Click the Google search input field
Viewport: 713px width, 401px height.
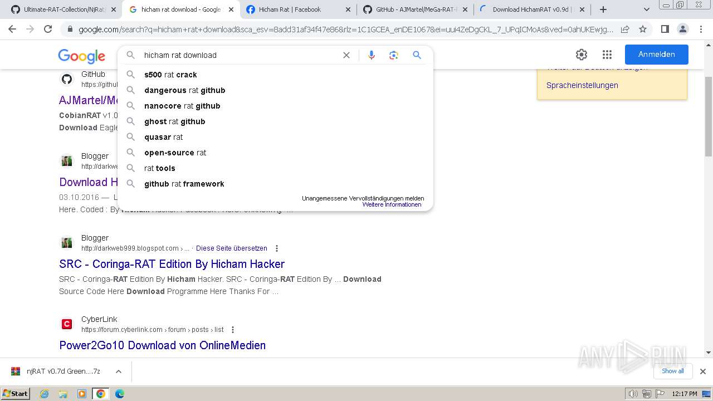click(240, 55)
